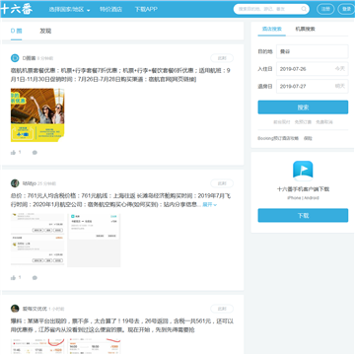The image size is (355, 355).
Task: Switch to the 发现 tab
Action: coord(45,31)
